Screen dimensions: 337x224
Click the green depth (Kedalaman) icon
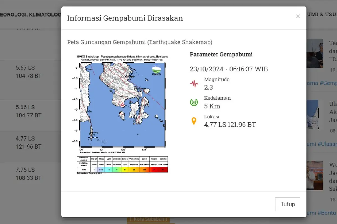click(x=194, y=102)
